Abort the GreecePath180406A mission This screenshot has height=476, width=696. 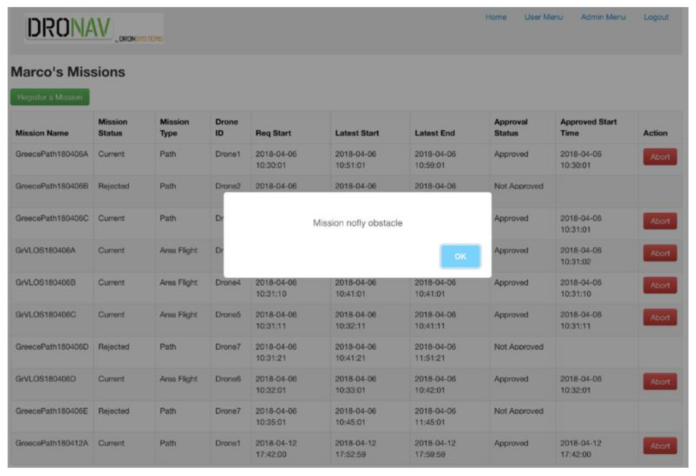pyautogui.click(x=660, y=157)
